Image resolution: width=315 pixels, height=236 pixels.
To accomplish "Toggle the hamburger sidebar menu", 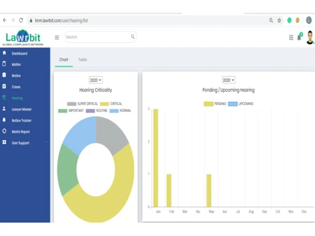I will point(57,37).
